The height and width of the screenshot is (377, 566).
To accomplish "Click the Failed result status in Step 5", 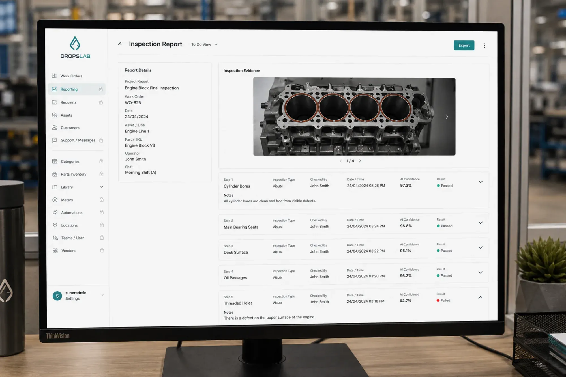I will tap(443, 301).
